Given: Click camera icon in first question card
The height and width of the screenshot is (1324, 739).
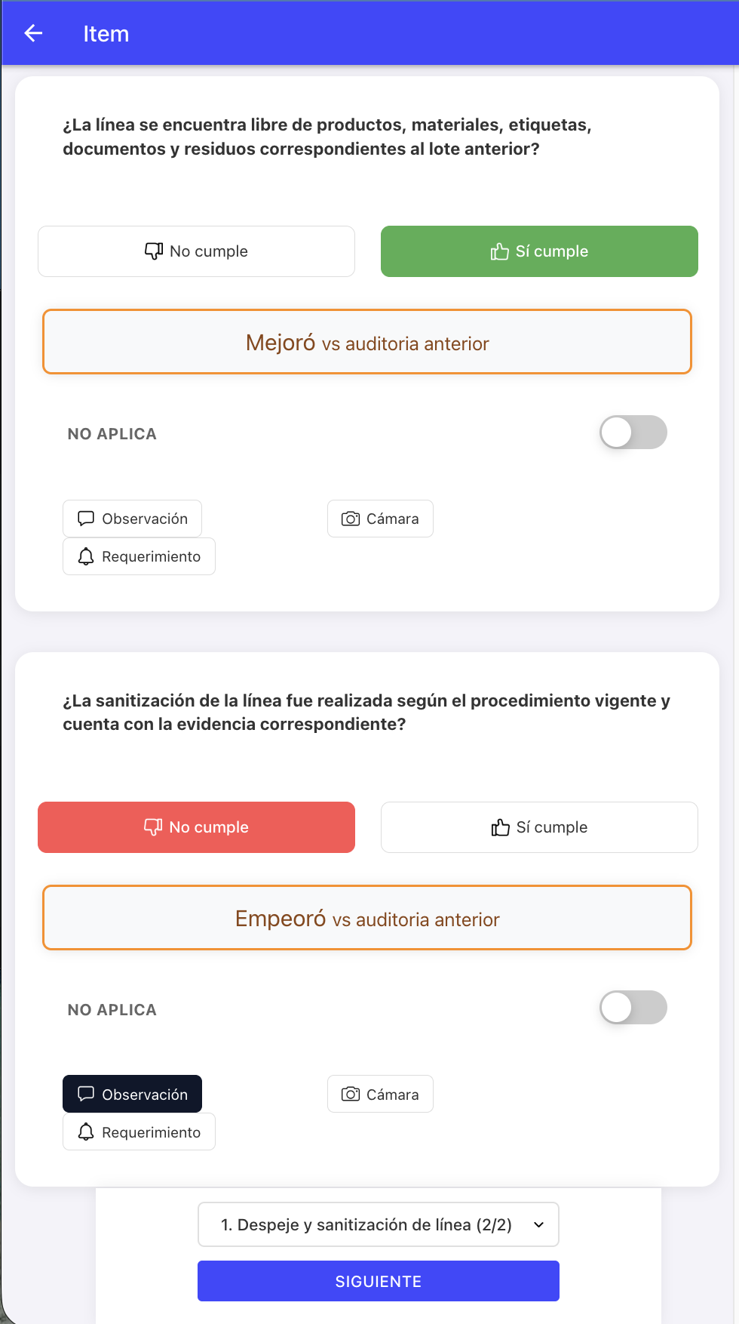Looking at the screenshot, I should (351, 519).
